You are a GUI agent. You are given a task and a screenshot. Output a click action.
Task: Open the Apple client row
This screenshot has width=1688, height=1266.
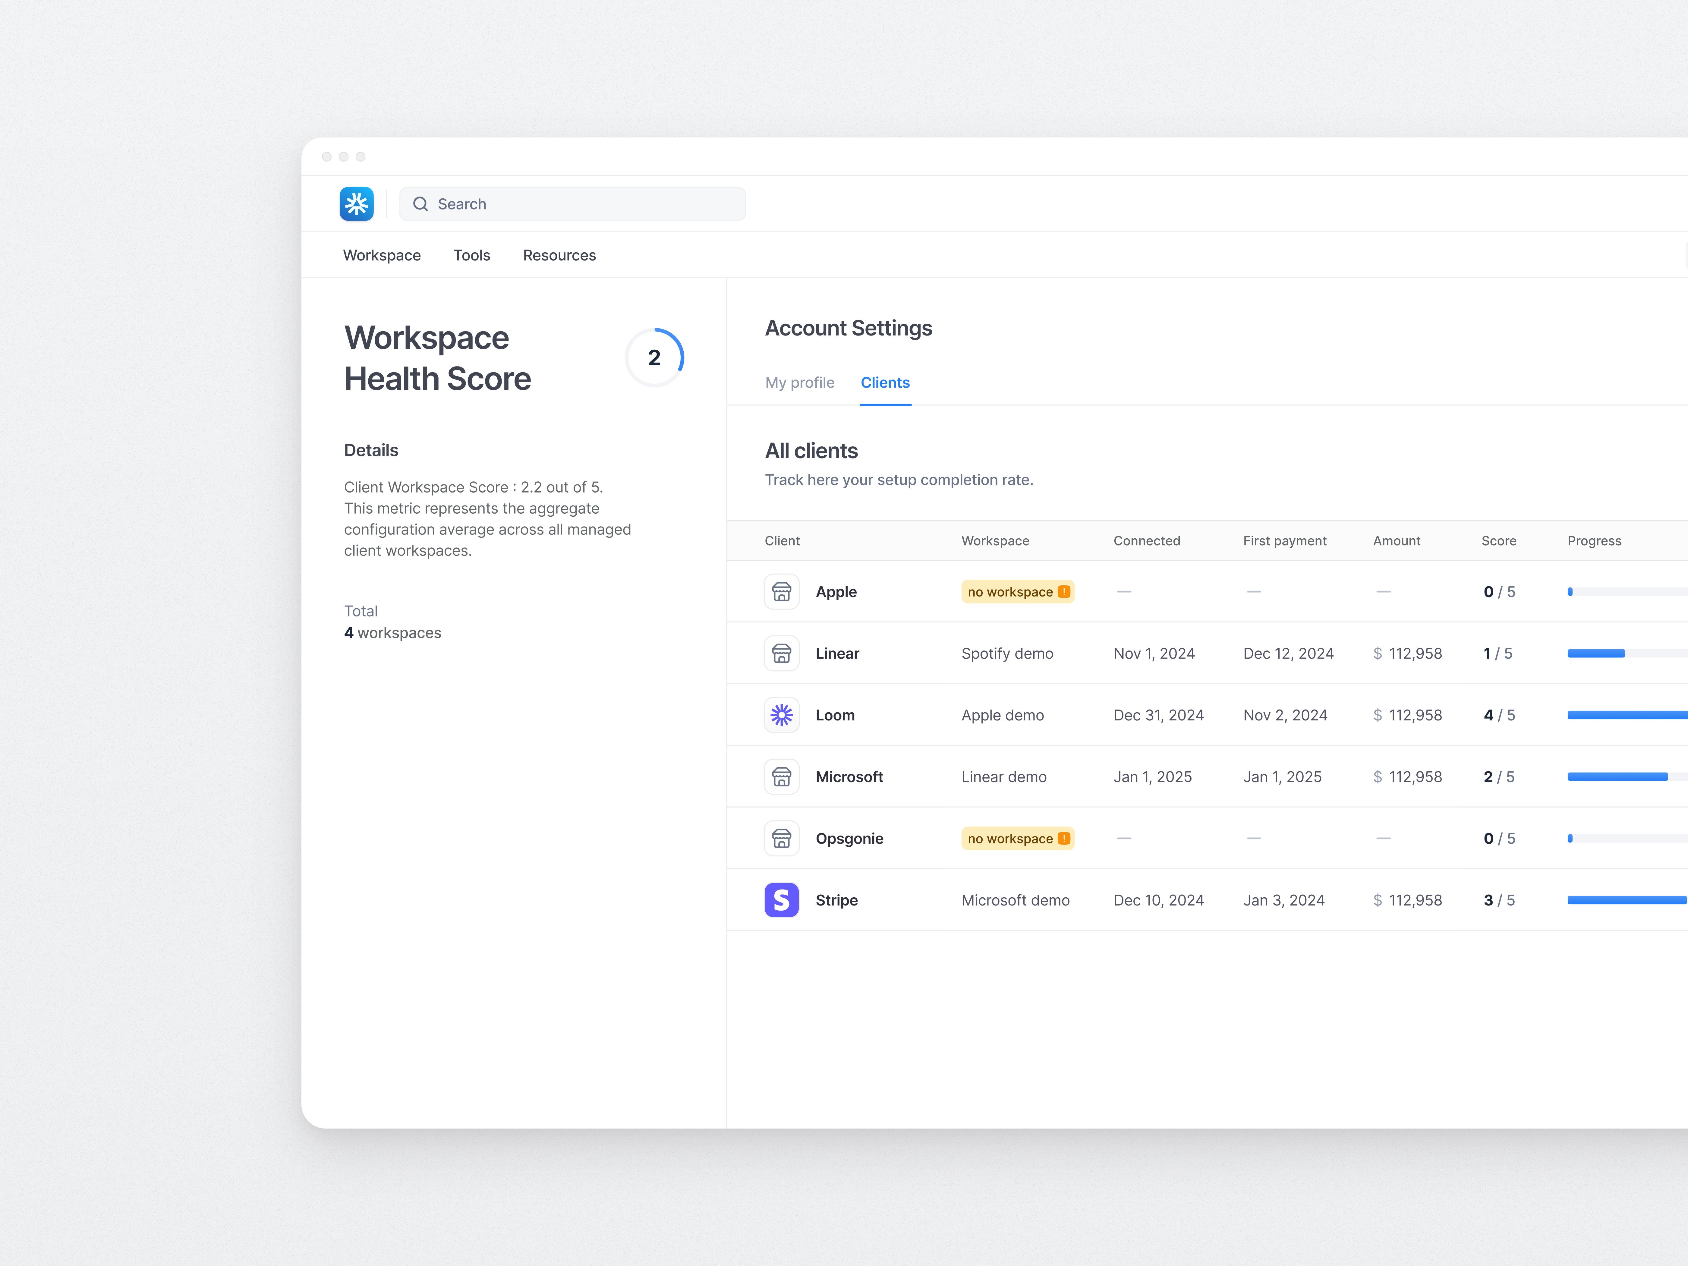point(1207,591)
